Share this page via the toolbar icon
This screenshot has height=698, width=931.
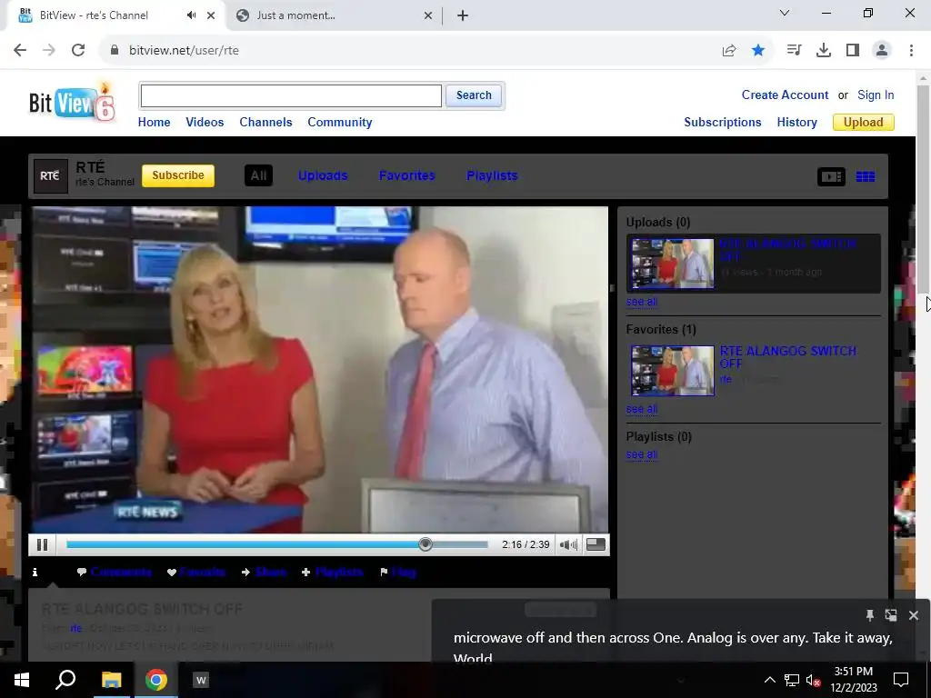point(729,51)
